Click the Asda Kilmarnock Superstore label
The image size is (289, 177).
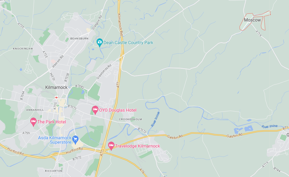coord(55,140)
